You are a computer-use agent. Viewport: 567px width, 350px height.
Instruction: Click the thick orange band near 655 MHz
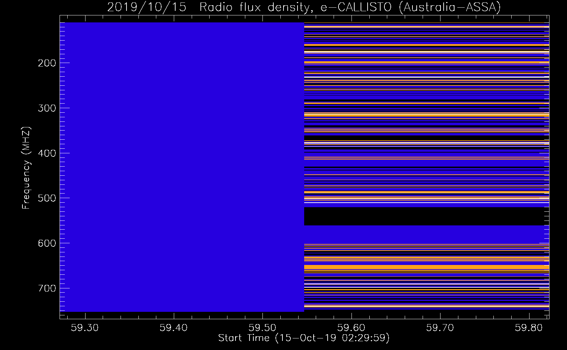coord(426,267)
